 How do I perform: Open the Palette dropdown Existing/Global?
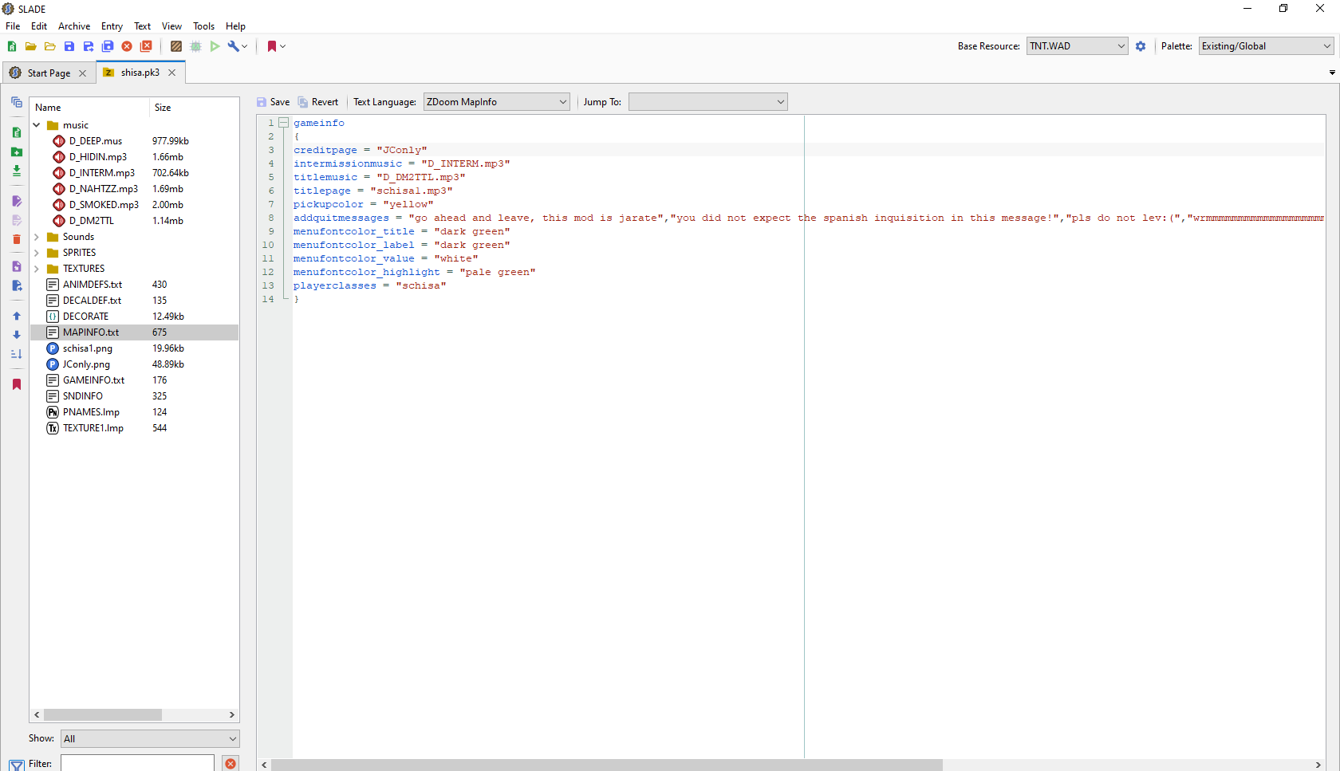(1266, 46)
